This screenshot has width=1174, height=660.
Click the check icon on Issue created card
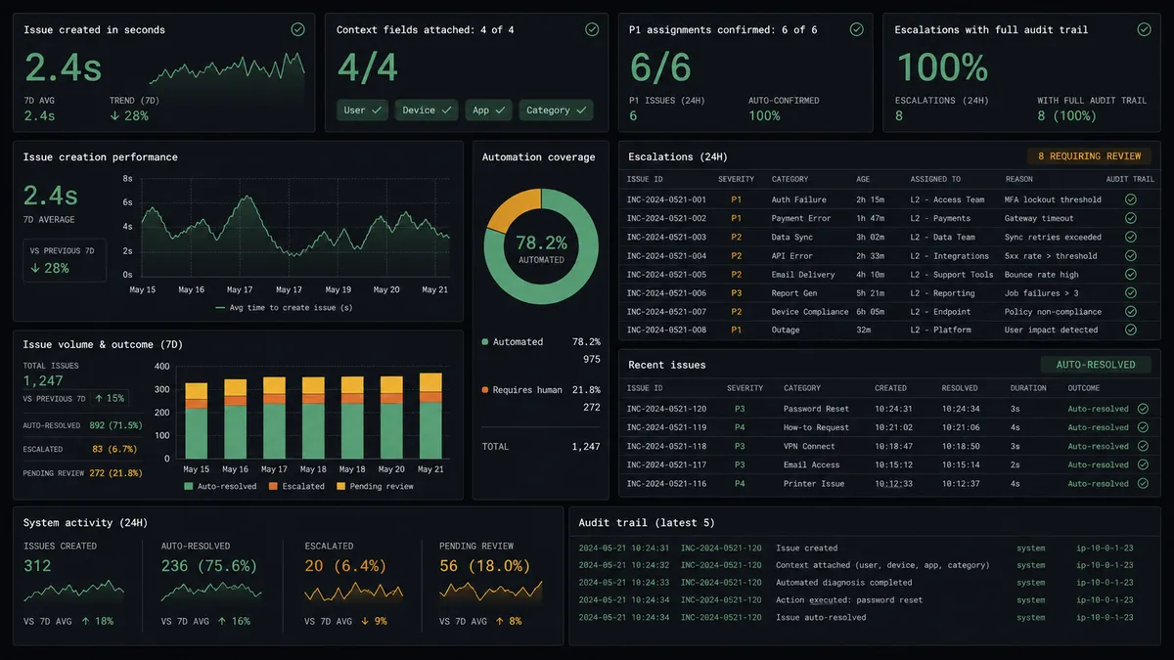297,29
